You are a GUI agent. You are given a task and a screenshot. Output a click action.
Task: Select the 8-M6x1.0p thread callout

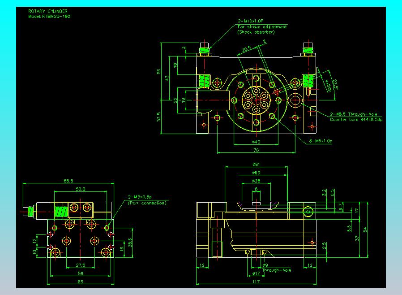[321, 141]
